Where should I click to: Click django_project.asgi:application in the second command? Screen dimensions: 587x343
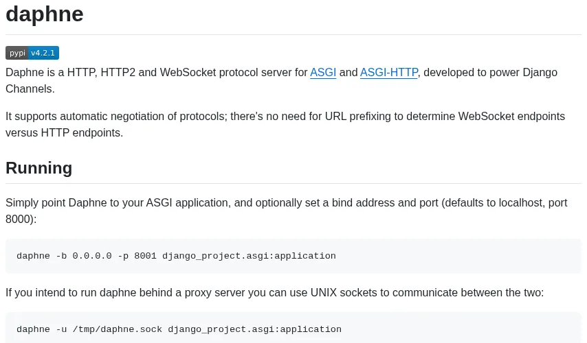pos(254,329)
